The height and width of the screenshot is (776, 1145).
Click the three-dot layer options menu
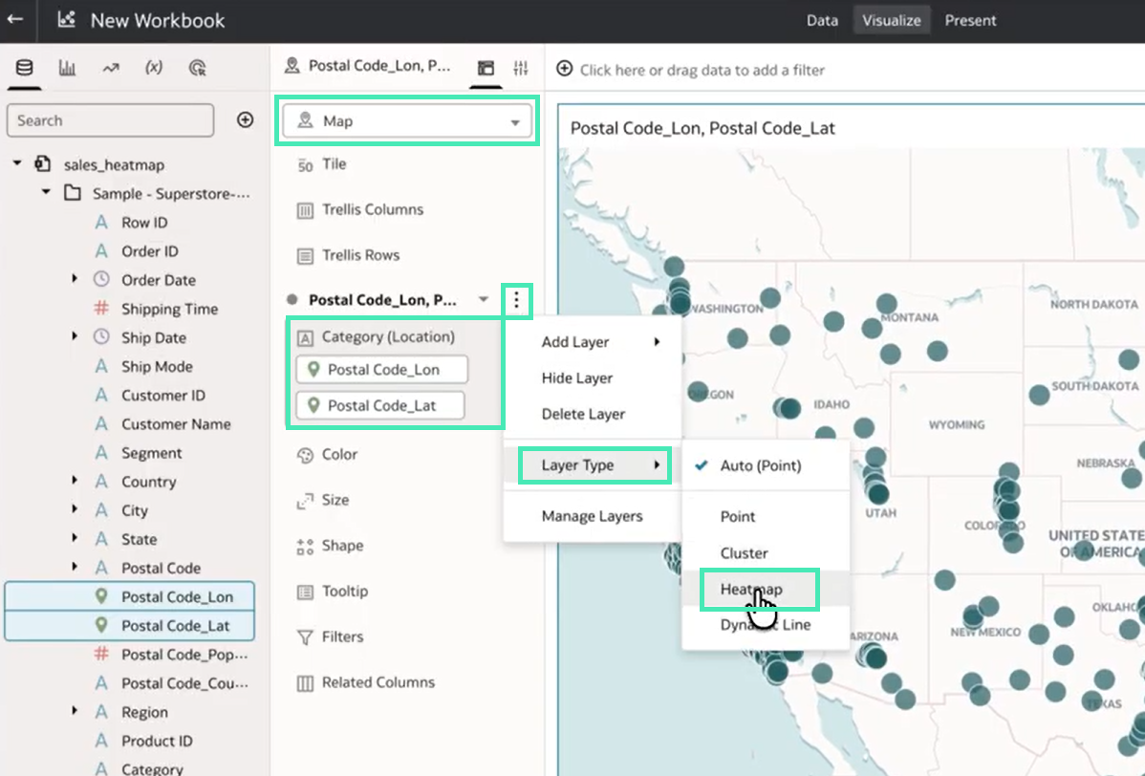point(516,300)
